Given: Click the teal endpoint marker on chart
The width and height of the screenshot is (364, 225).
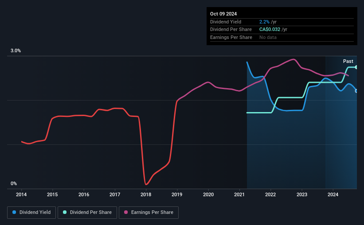Looking at the screenshot, I should tap(356, 67).
